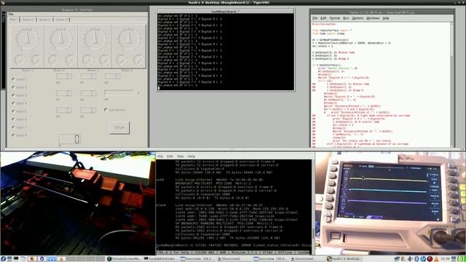Viewport: 466px width, 262px height.
Task: Open File menu in lower terminal window
Action: click(x=160, y=156)
